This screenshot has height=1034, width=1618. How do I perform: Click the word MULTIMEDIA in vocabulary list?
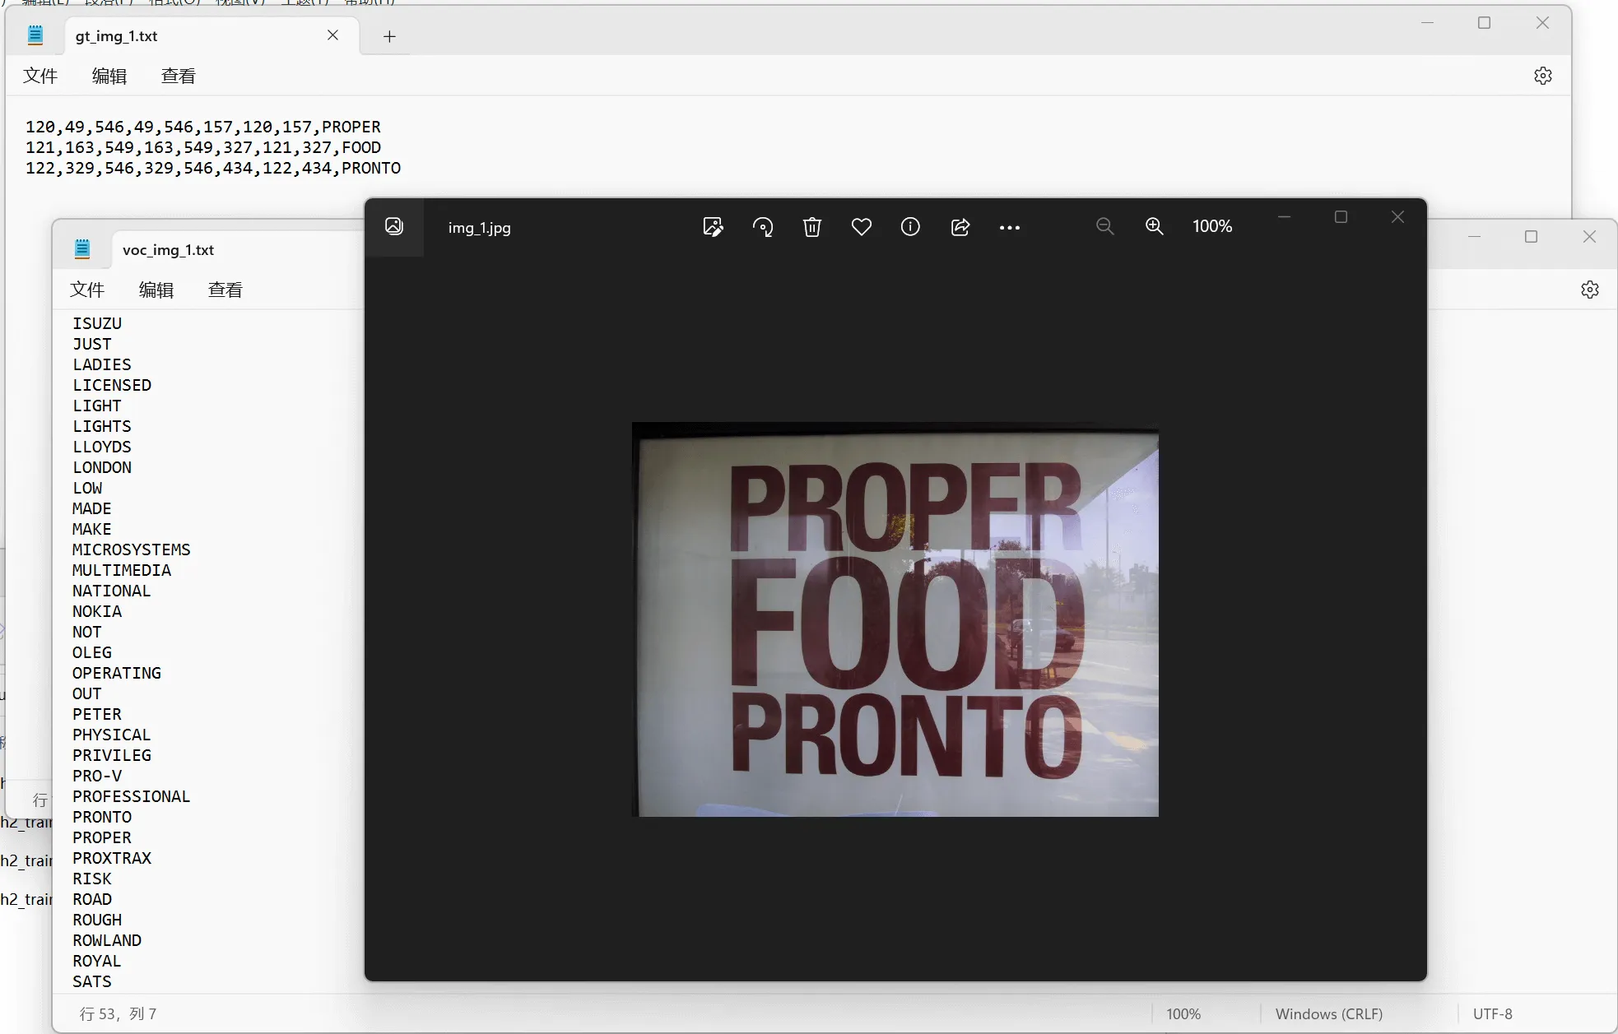click(122, 570)
